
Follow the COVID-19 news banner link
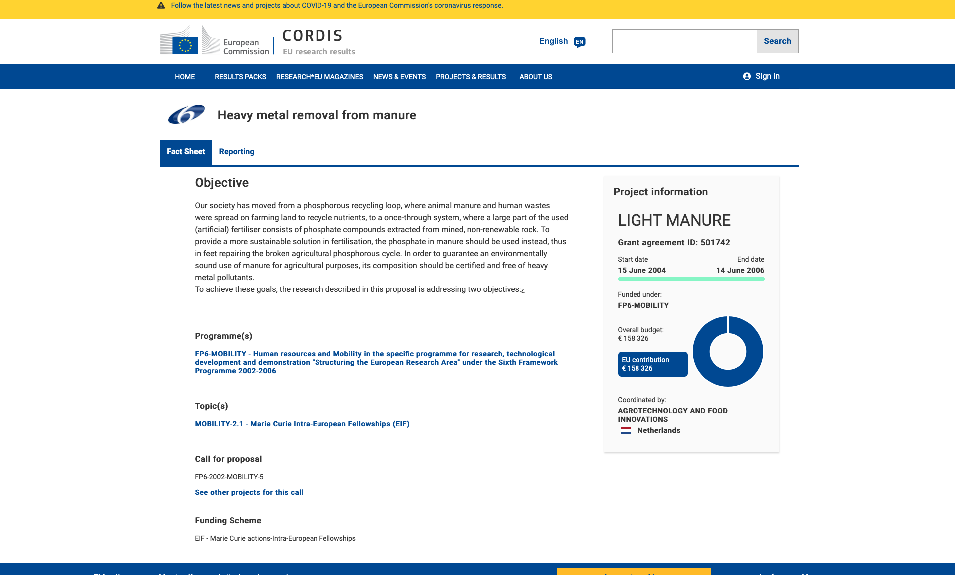pyautogui.click(x=336, y=6)
